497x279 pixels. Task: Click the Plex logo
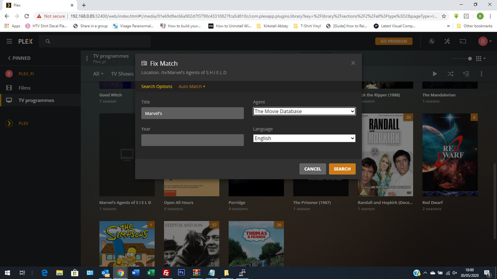coord(25,41)
